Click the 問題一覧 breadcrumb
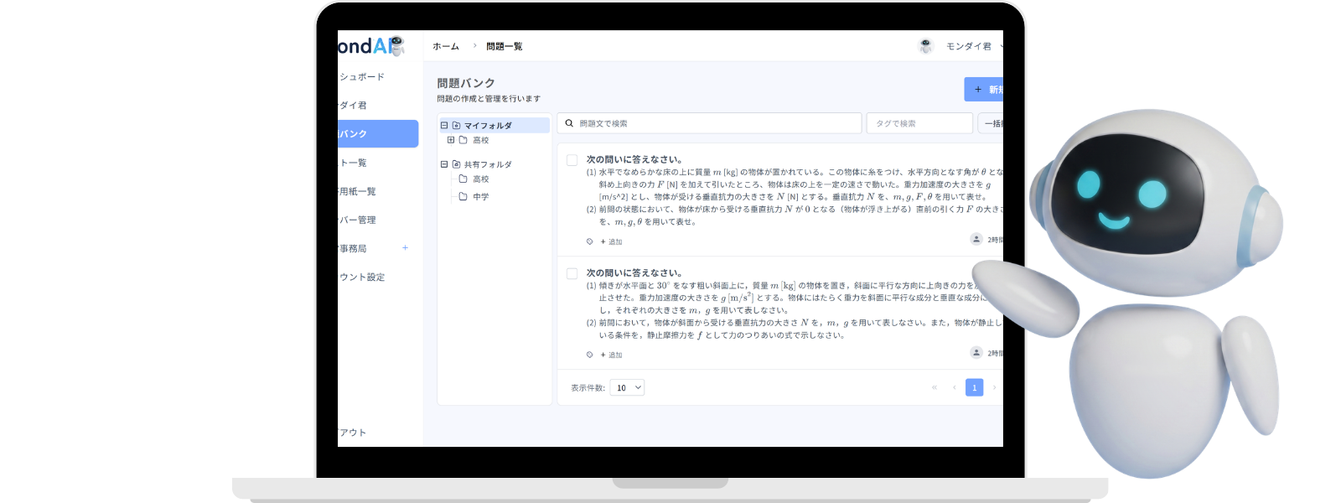This screenshot has width=1341, height=503. click(505, 46)
